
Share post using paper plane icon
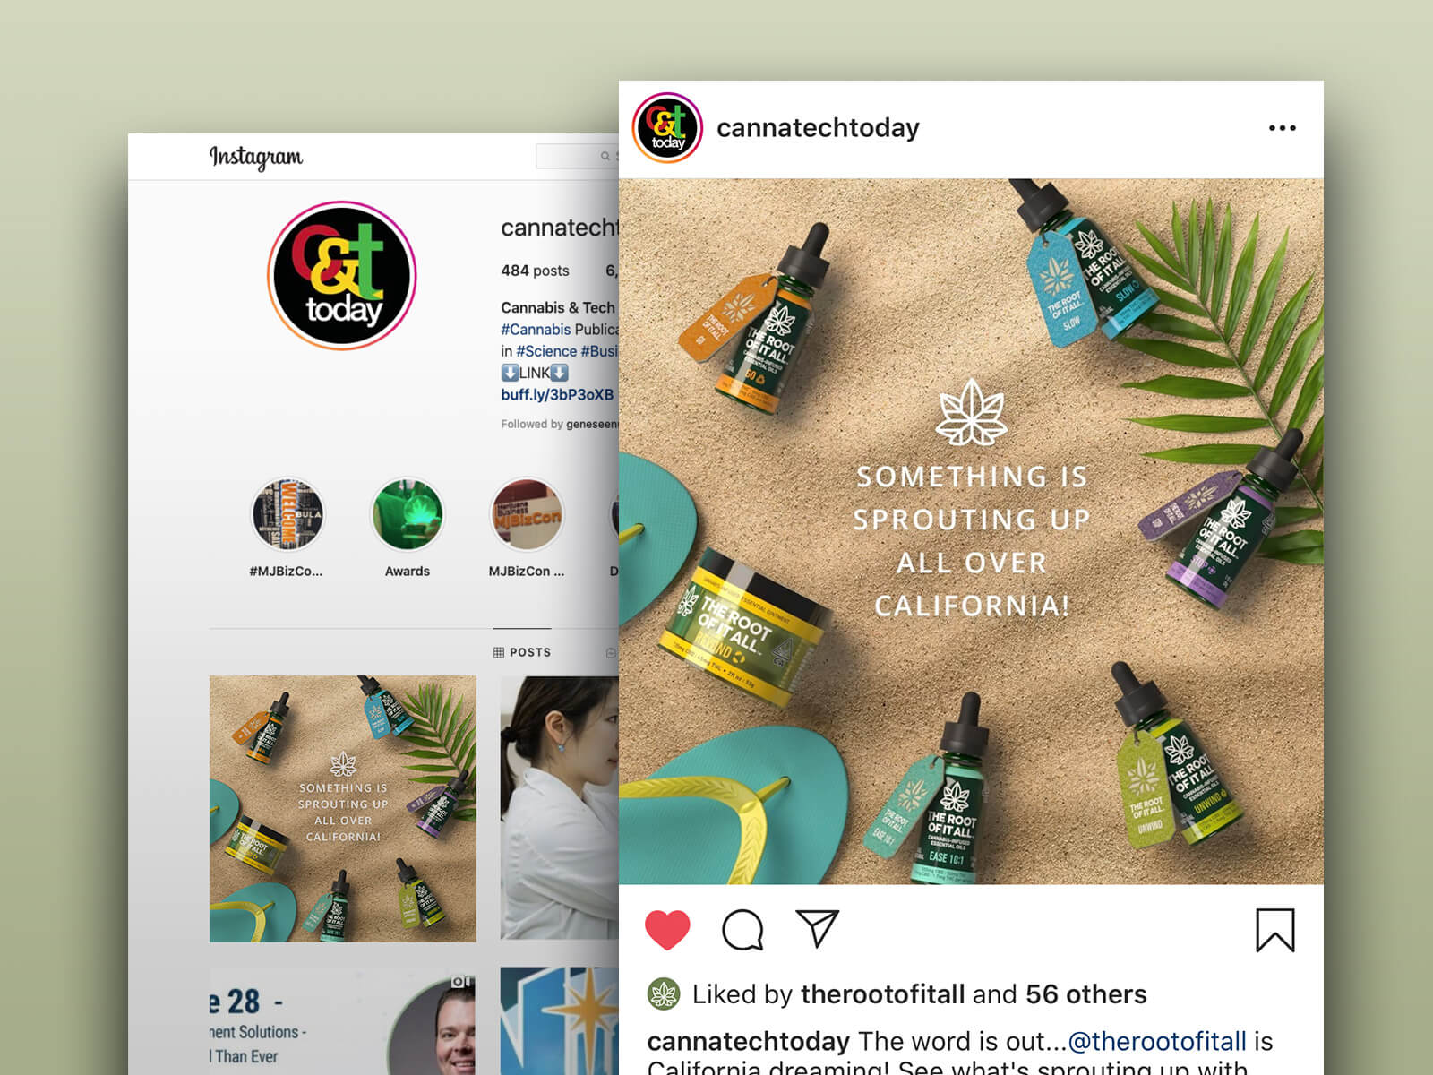click(x=817, y=929)
